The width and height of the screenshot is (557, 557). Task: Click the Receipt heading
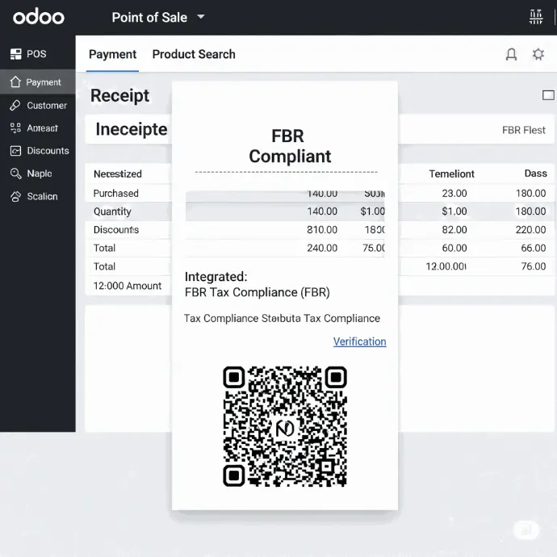[x=119, y=95]
